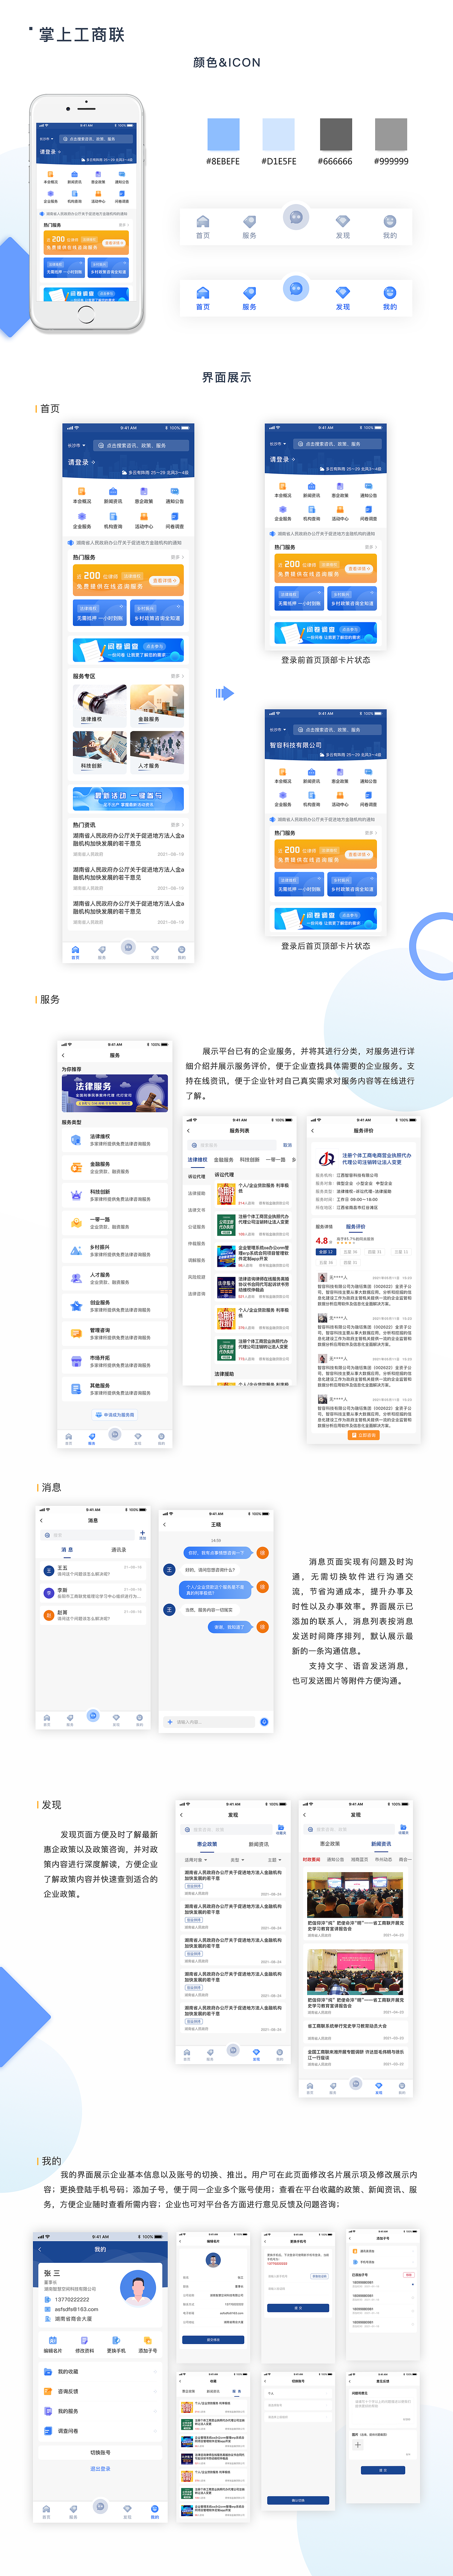Open 创业服务 row in 服务类型 list
This screenshot has width=453, height=2576.
pos(115,1306)
